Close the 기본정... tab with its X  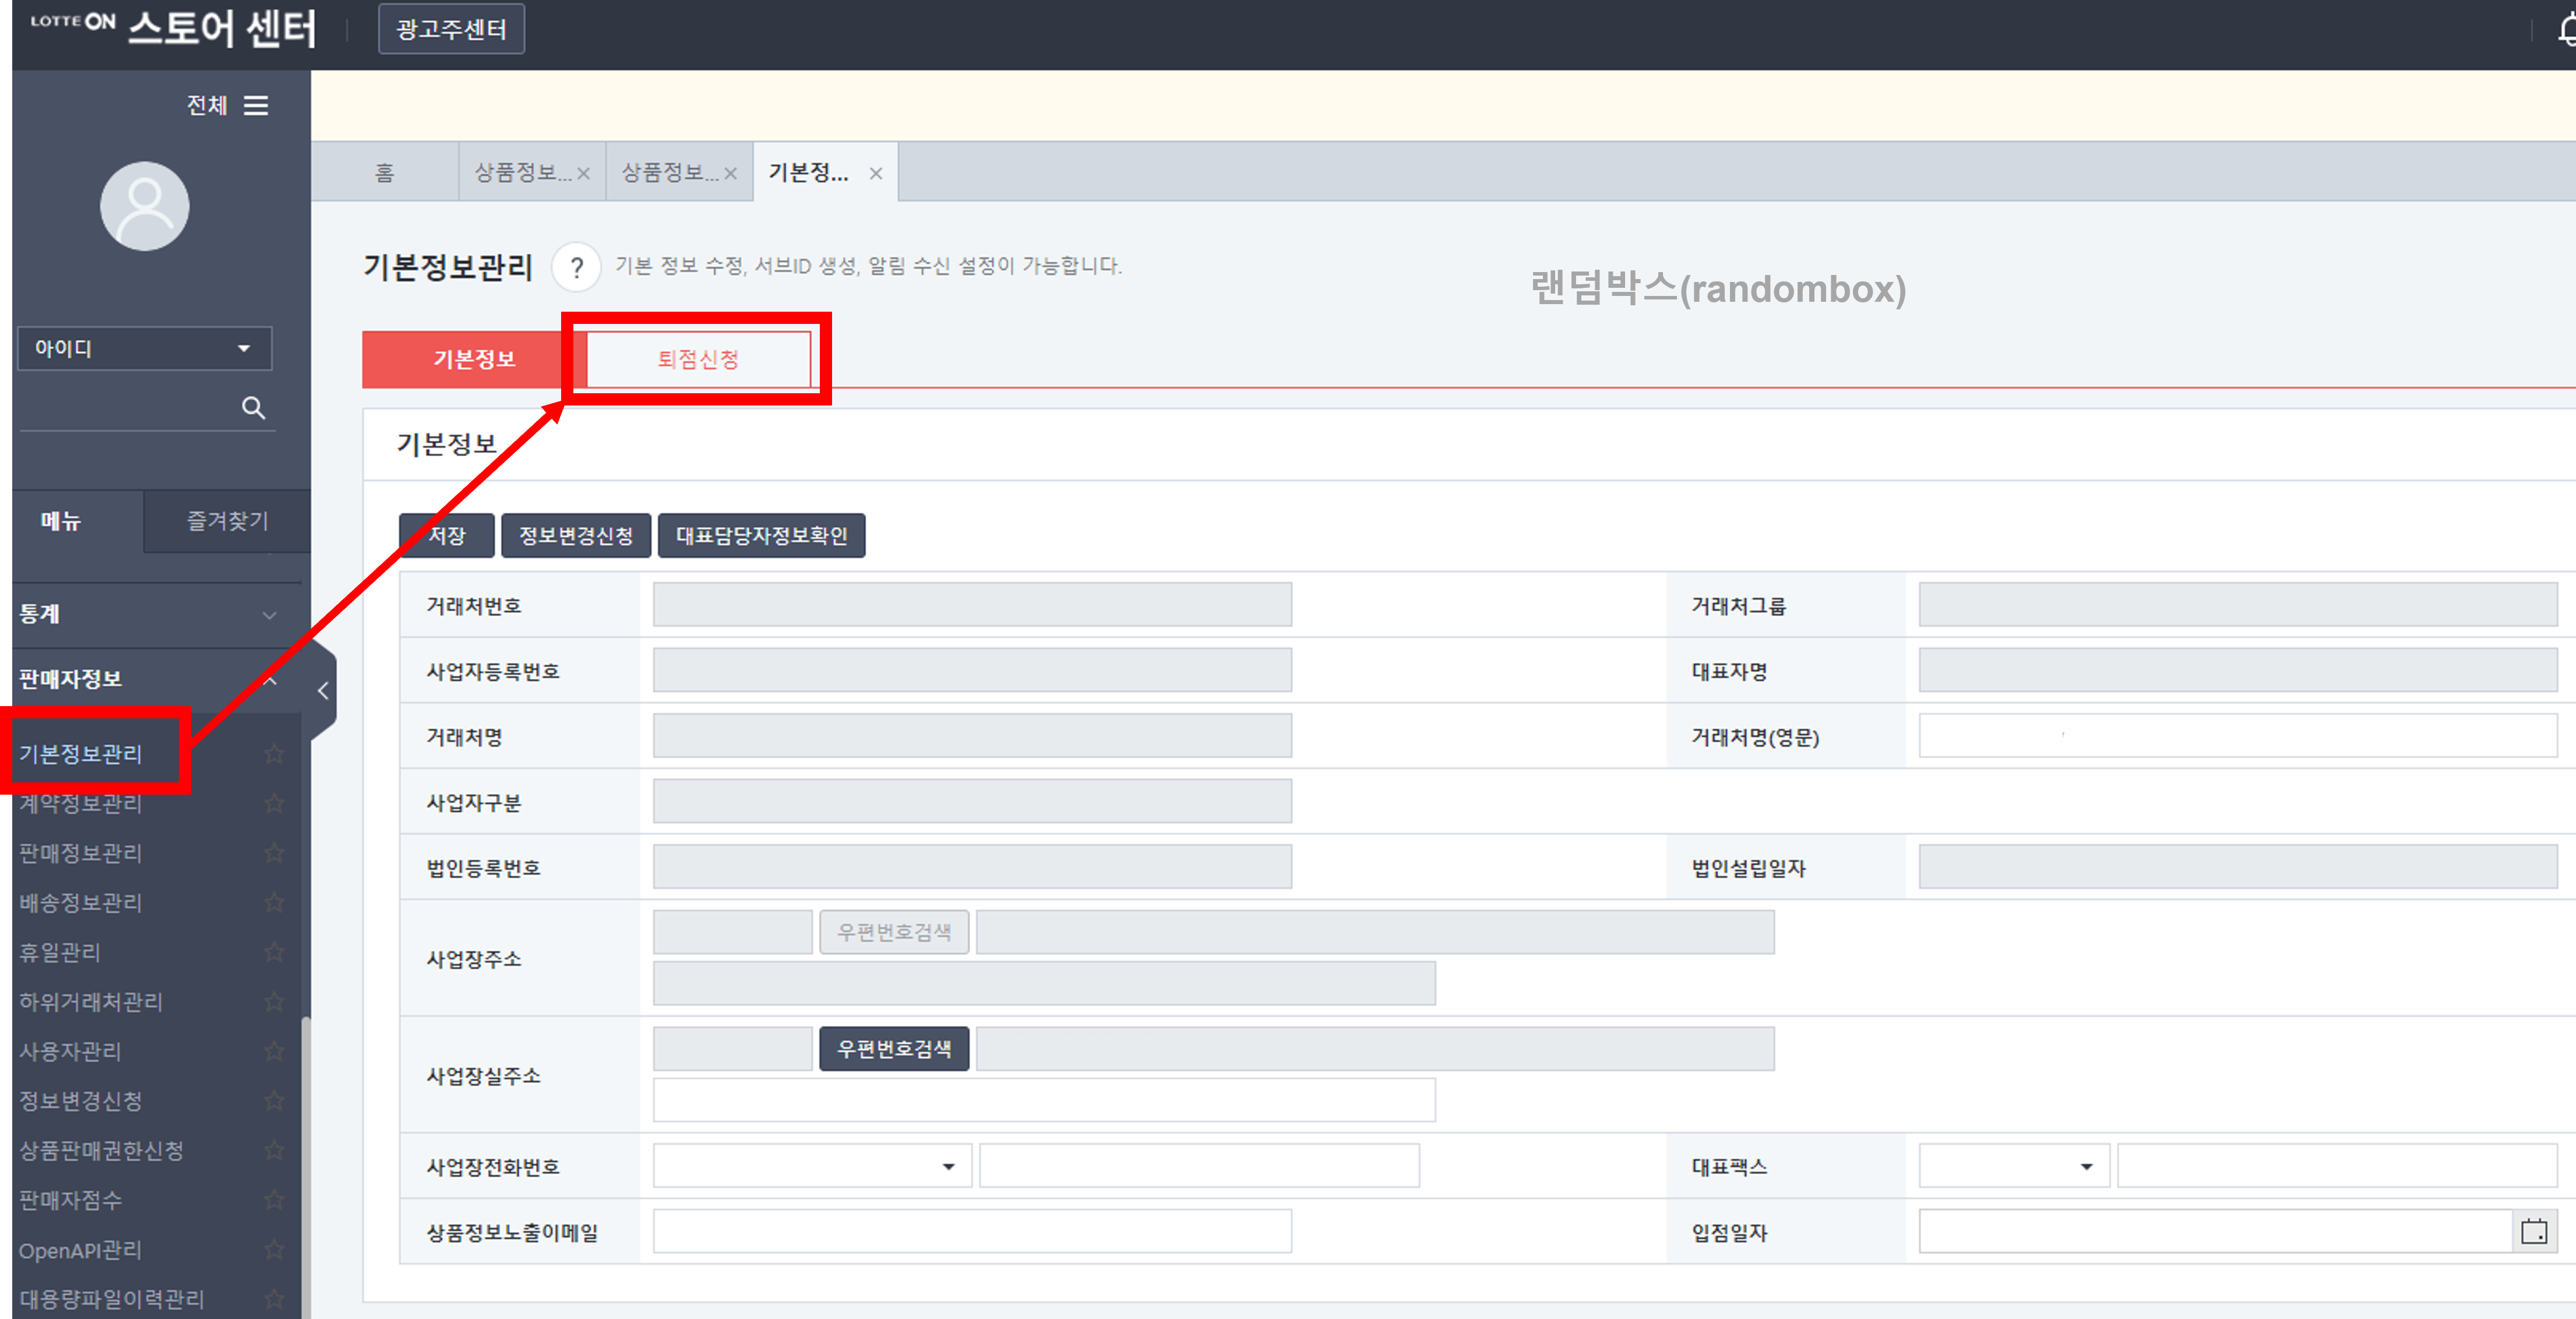pos(875,173)
